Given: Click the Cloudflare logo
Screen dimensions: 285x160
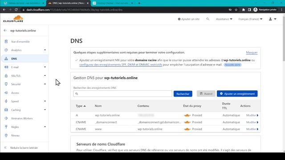Looking at the screenshot, I should tap(13, 19).
